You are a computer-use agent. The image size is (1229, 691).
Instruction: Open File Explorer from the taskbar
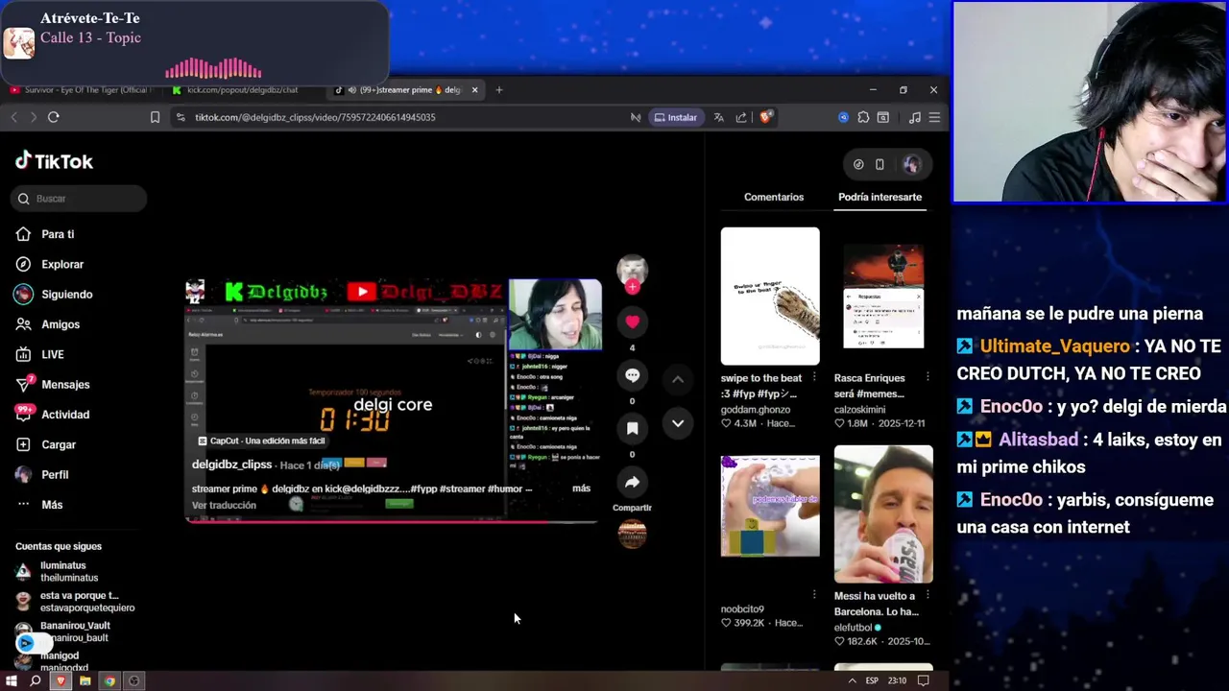tap(84, 680)
